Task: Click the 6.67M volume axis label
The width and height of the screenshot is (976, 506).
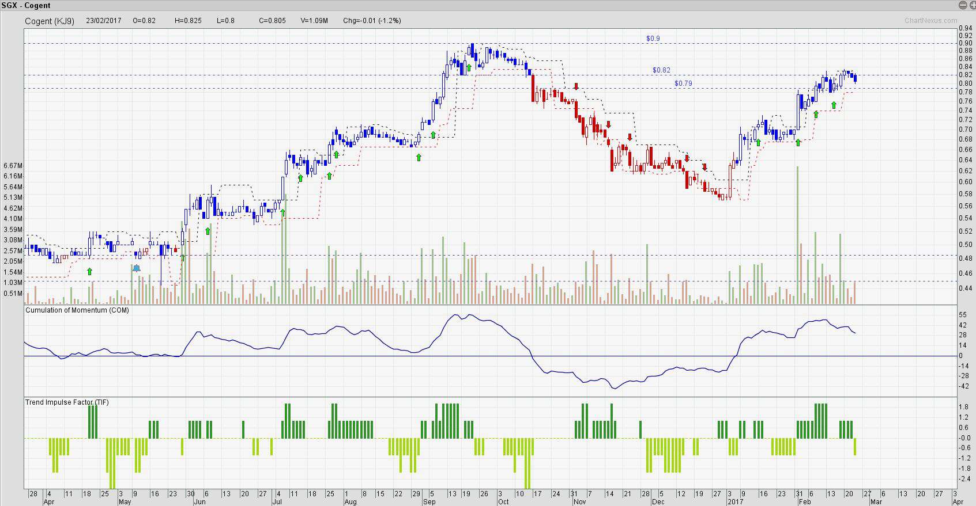Action: [13, 166]
